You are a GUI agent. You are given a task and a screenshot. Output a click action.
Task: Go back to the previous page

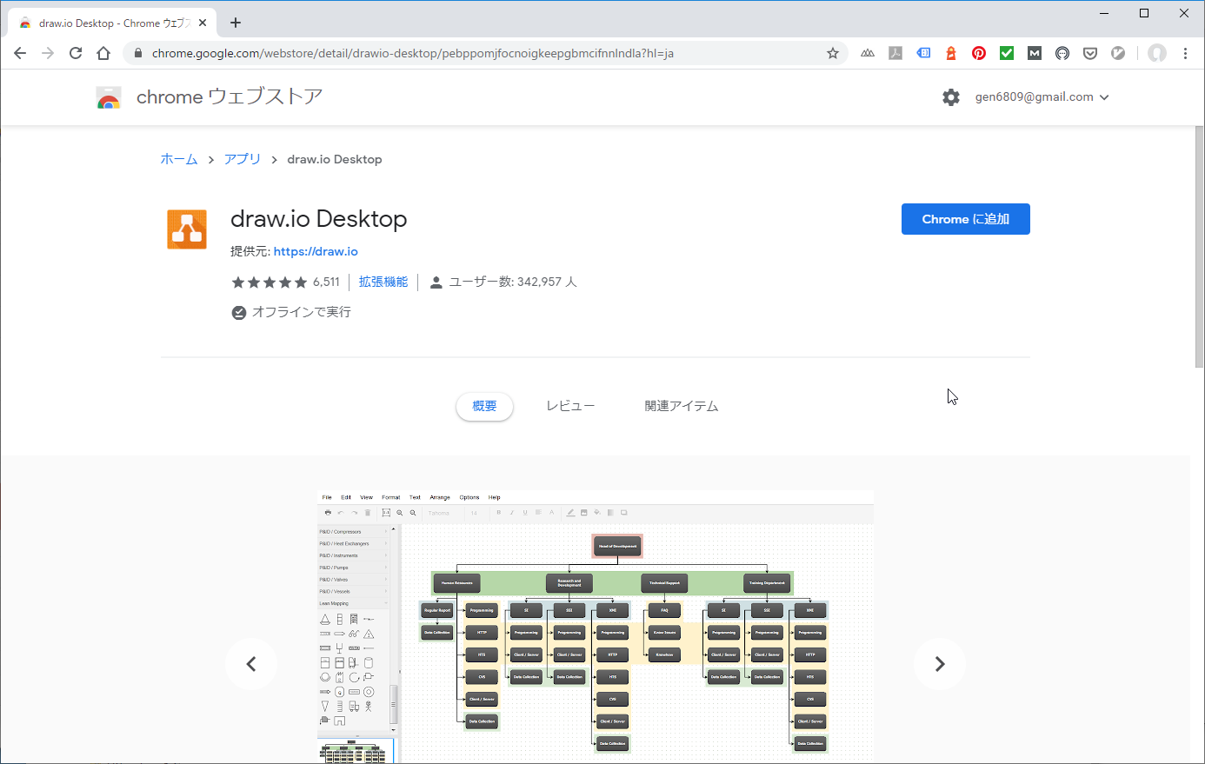20,53
